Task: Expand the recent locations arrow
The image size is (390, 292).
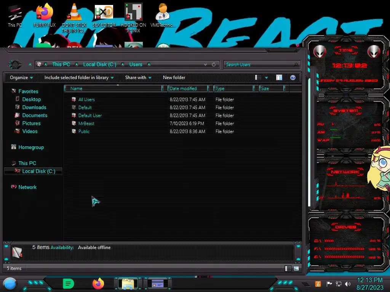Action: pyautogui.click(x=30, y=65)
